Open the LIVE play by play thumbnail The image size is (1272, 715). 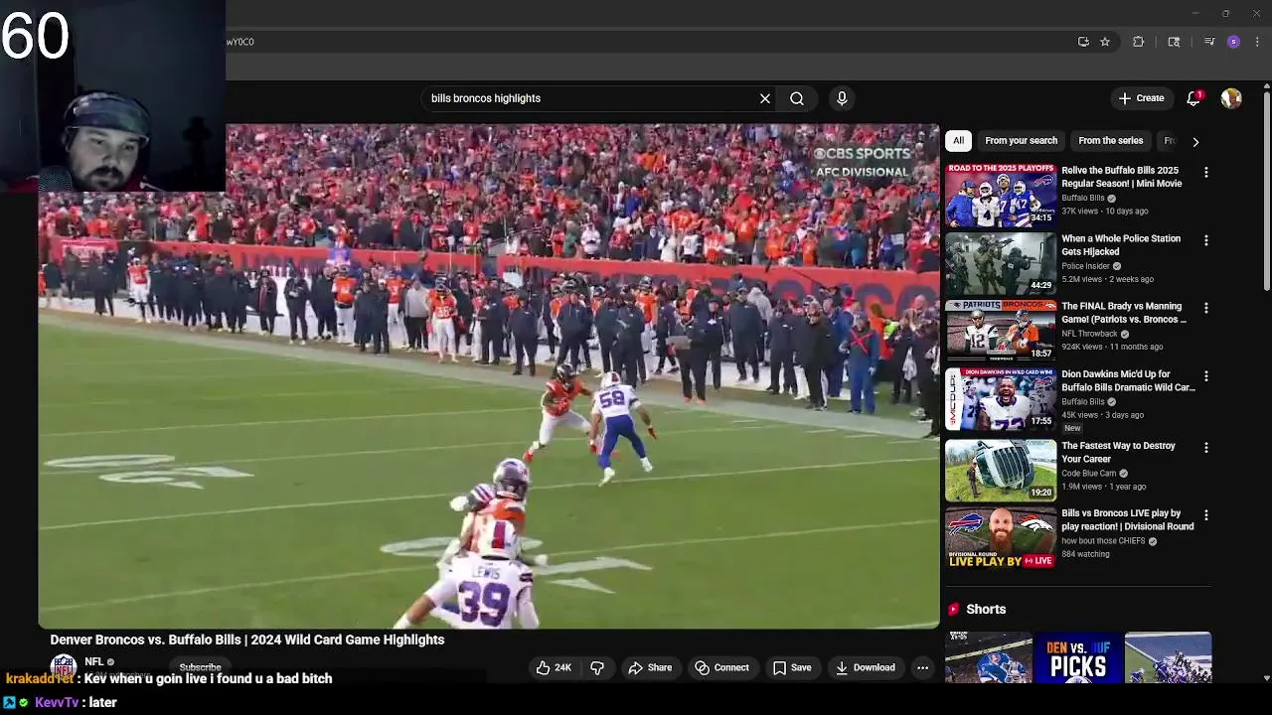click(x=1001, y=538)
